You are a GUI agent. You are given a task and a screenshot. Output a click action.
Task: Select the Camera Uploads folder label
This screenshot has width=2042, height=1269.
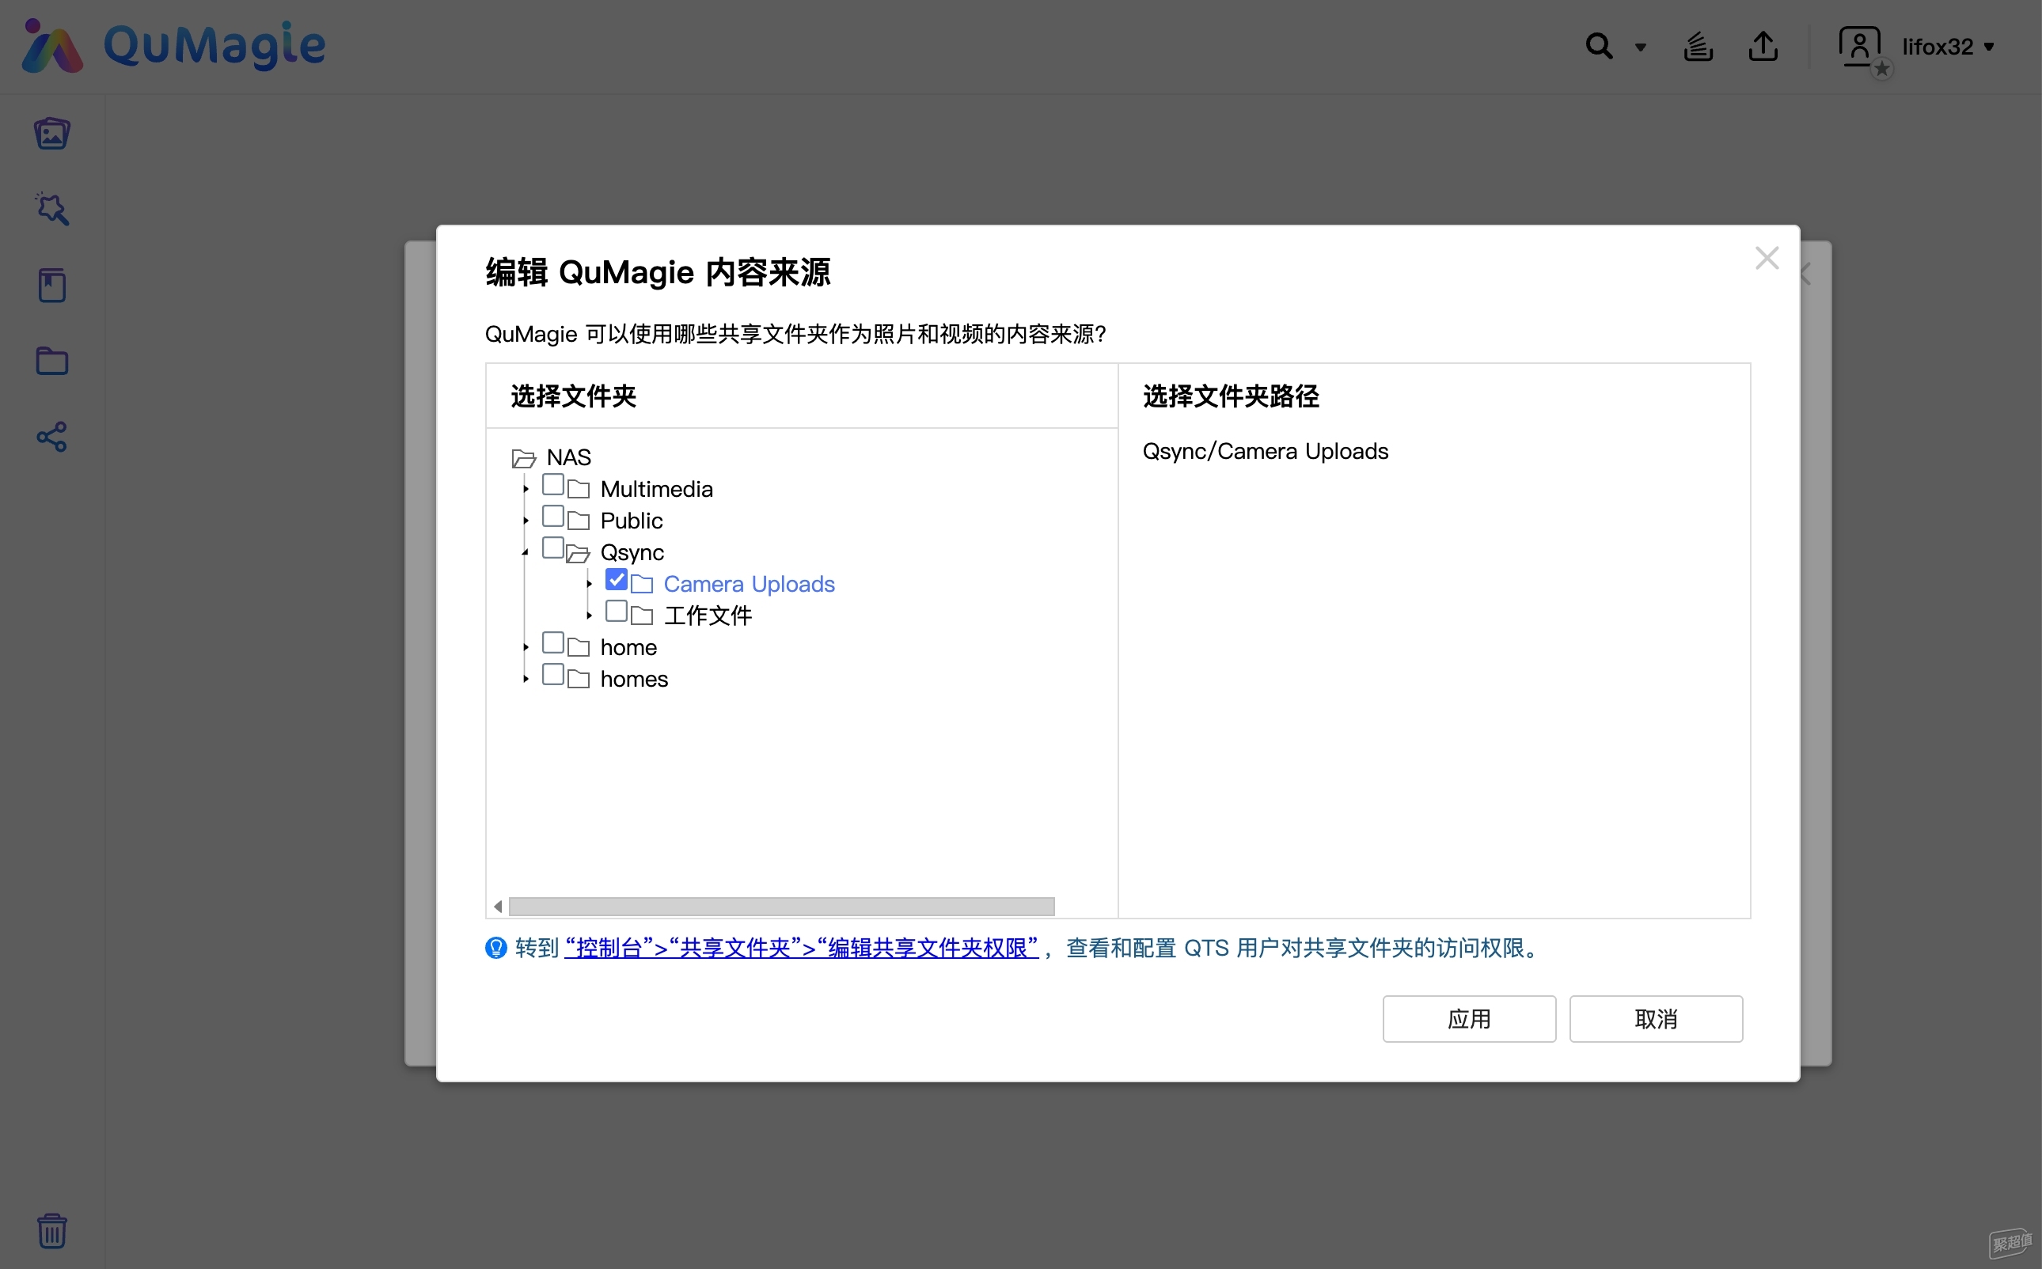pos(749,584)
